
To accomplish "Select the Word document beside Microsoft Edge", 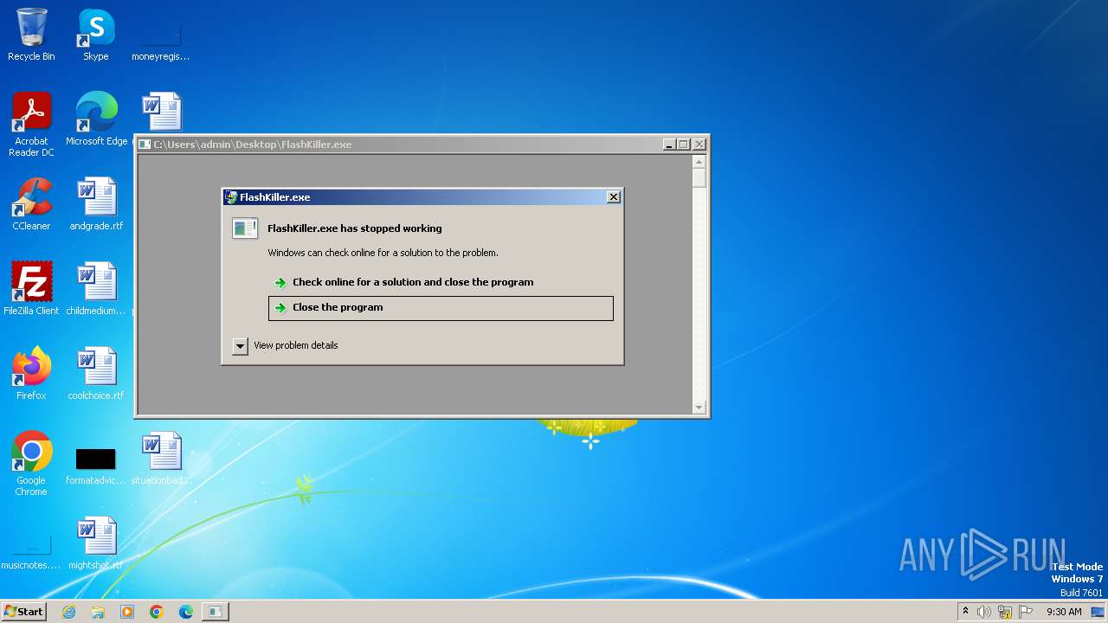I will [x=162, y=112].
